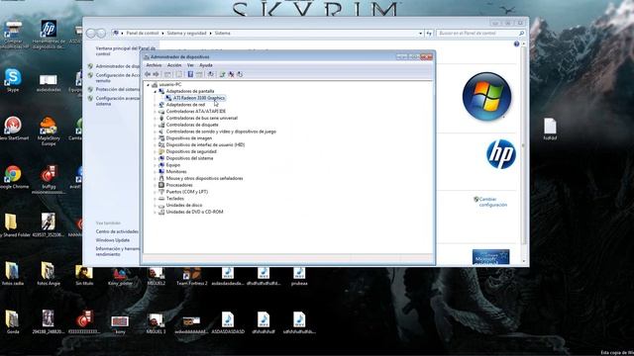Viewport: 634px width, 356px height.
Task: Expand the Procesadores node
Action: [x=155, y=185]
